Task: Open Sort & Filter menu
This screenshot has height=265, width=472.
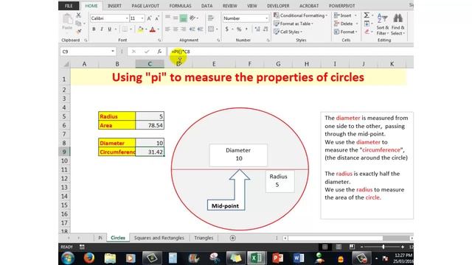Action: (x=382, y=24)
